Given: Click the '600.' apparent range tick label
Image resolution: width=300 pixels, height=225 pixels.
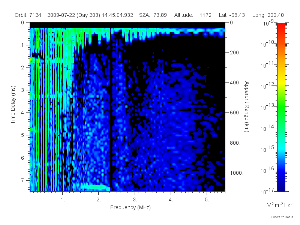Looking at the screenshot, I should tap(235, 113).
